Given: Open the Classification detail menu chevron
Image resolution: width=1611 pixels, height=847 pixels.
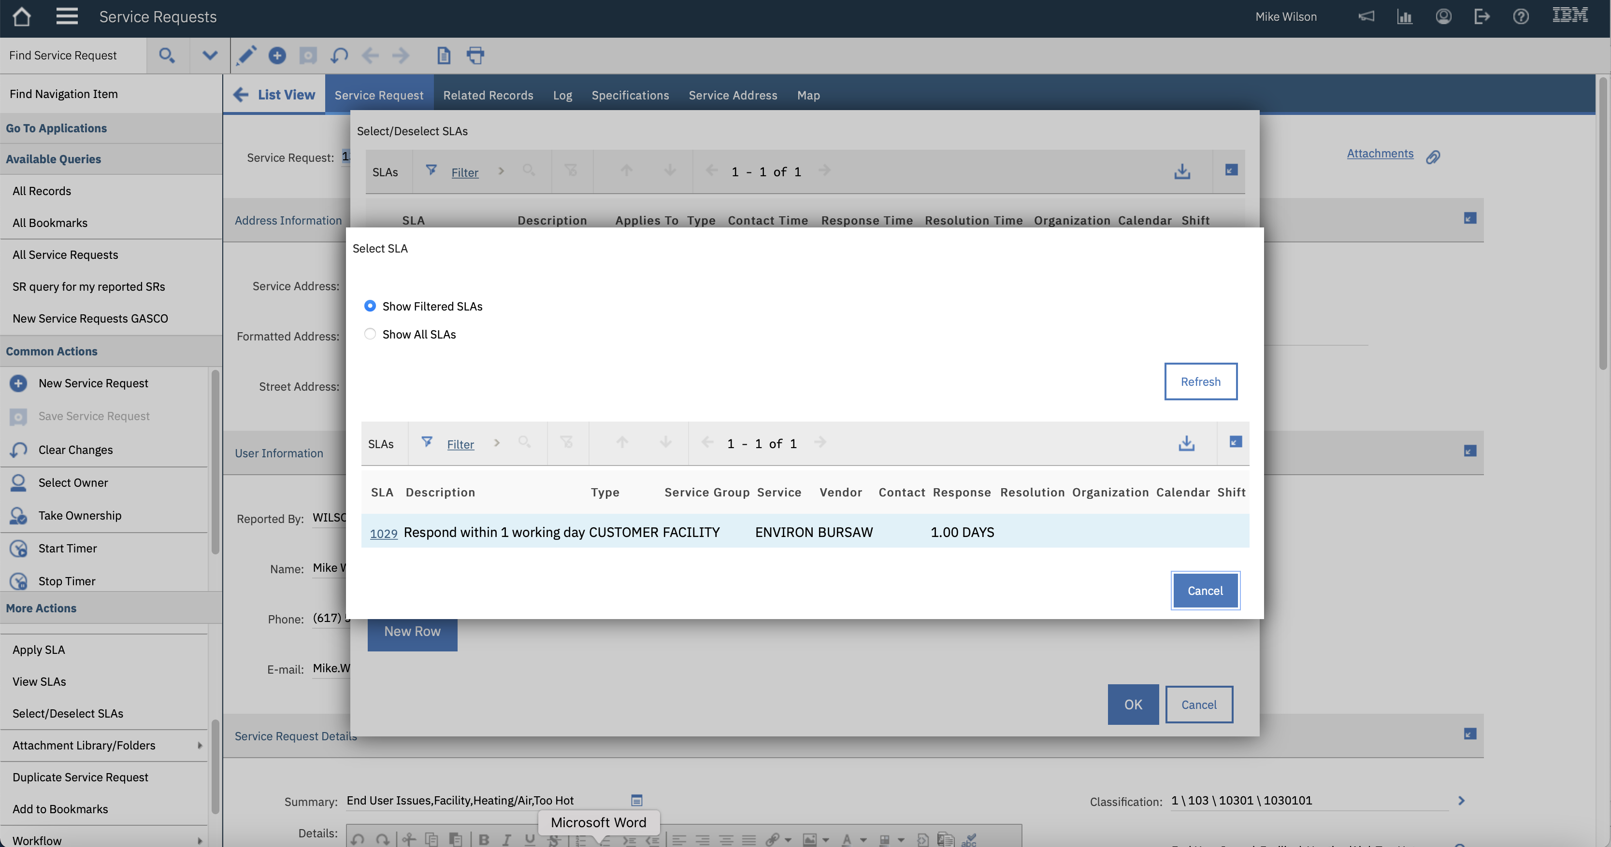Looking at the screenshot, I should point(1462,801).
